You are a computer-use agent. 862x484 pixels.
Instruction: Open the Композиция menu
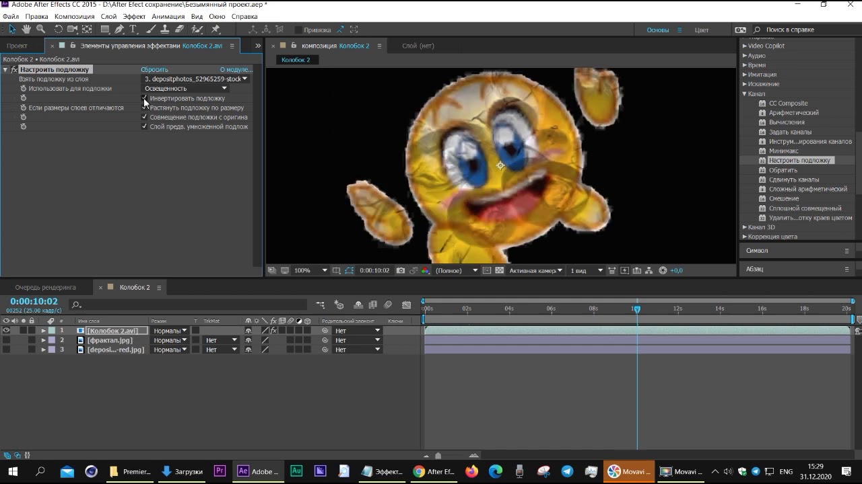[x=74, y=16]
